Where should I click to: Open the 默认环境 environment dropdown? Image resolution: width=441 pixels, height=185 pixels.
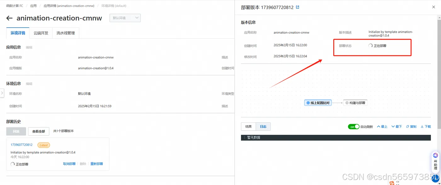pos(125,18)
